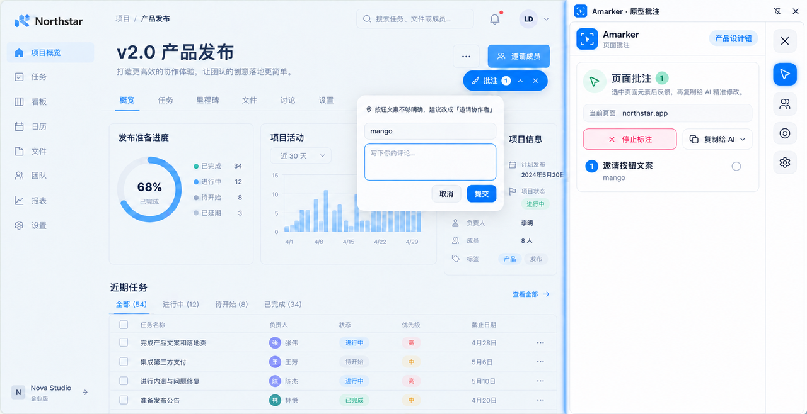807x414 pixels.
Task: Open the LD user menu chevron
Action: [x=546, y=19]
